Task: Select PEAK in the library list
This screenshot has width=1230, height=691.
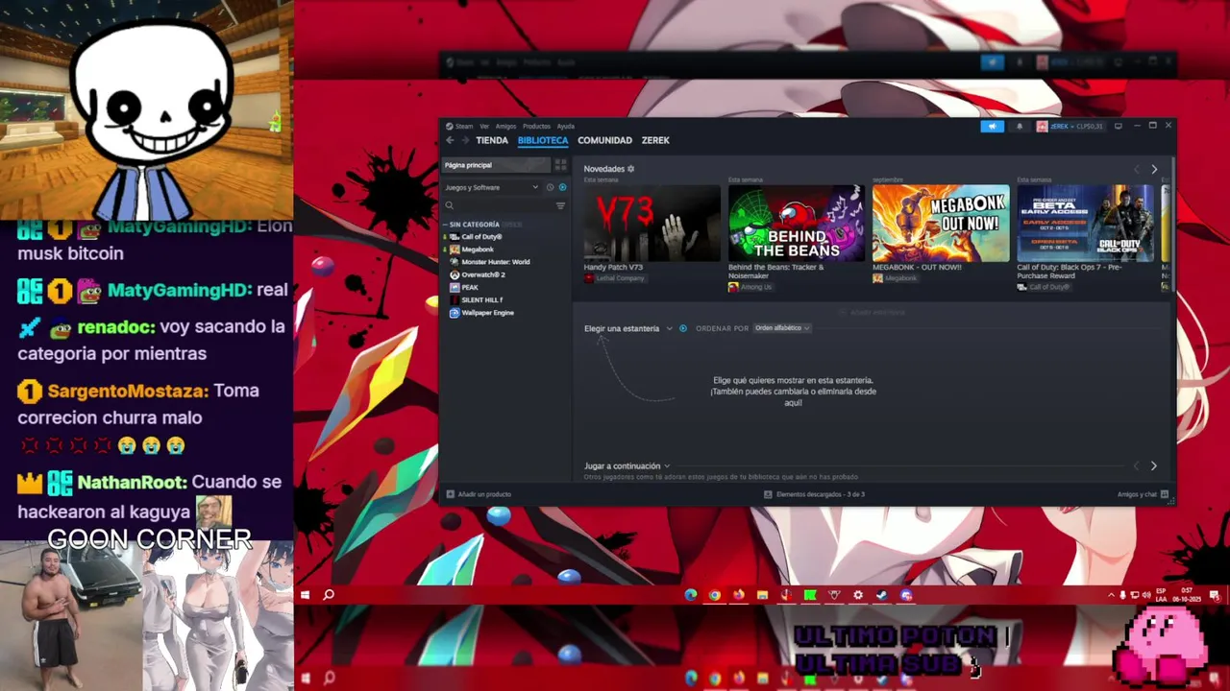Action: point(469,287)
